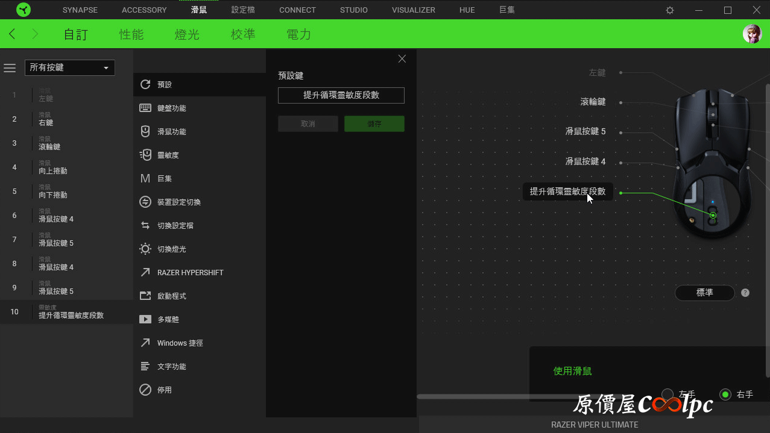The image size is (770, 433).
Task: Go to the STUDIO tab
Action: [354, 10]
